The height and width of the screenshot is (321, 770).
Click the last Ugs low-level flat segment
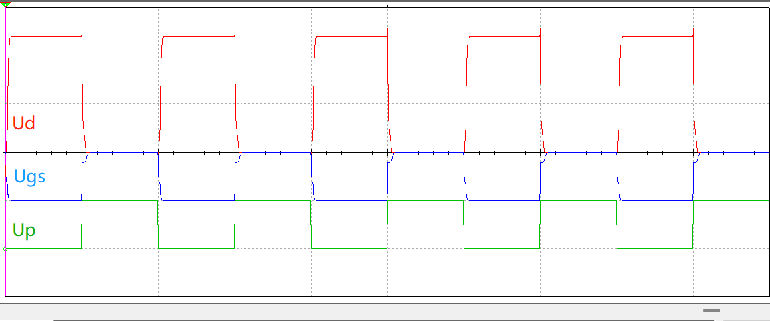(x=656, y=200)
